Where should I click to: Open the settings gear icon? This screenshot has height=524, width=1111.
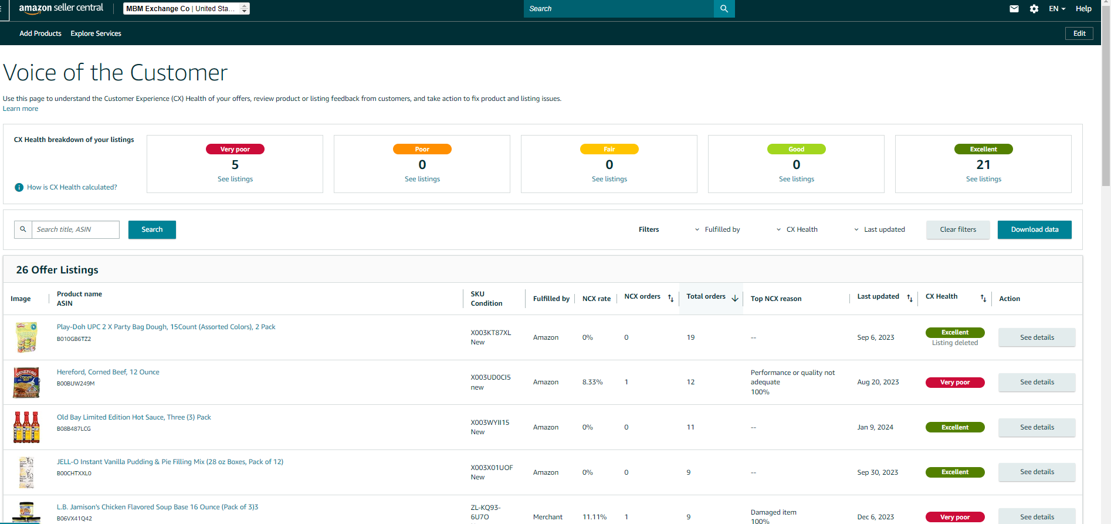[1034, 9]
